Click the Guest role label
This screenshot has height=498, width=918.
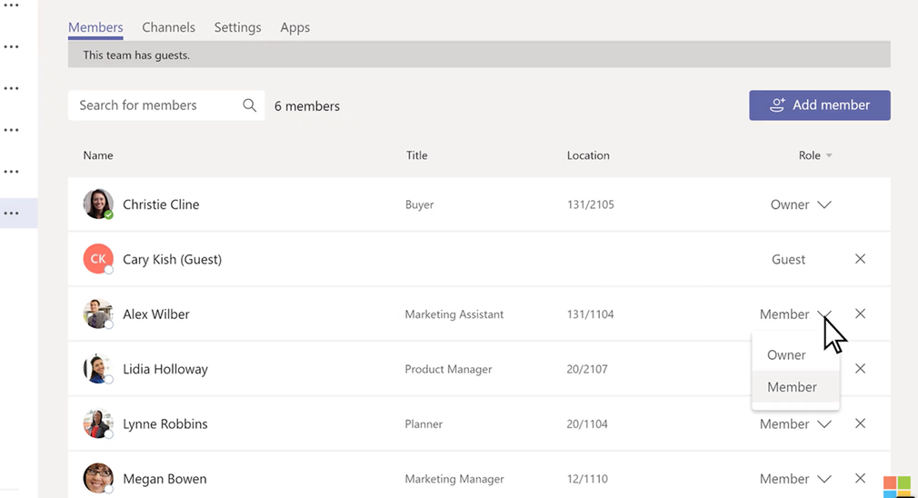pos(789,260)
